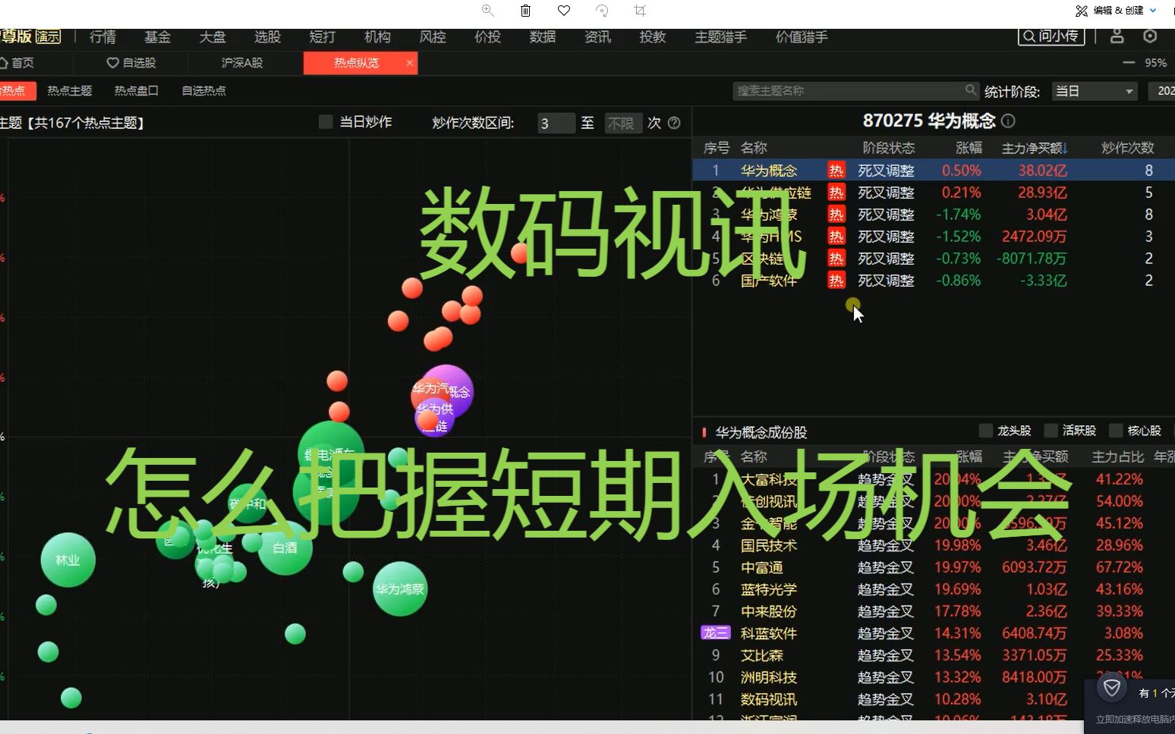Select the 蓝特光学 stock row
Screen dimensions: 1175x734
[x=933, y=589]
